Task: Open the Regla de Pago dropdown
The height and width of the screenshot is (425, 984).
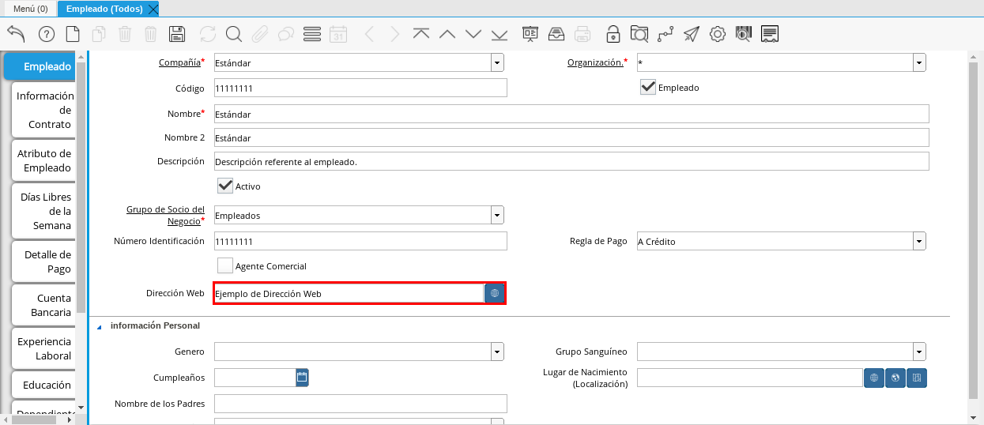Action: coord(919,241)
